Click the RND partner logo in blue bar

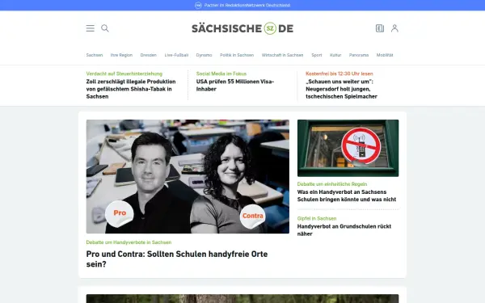(x=198, y=6)
